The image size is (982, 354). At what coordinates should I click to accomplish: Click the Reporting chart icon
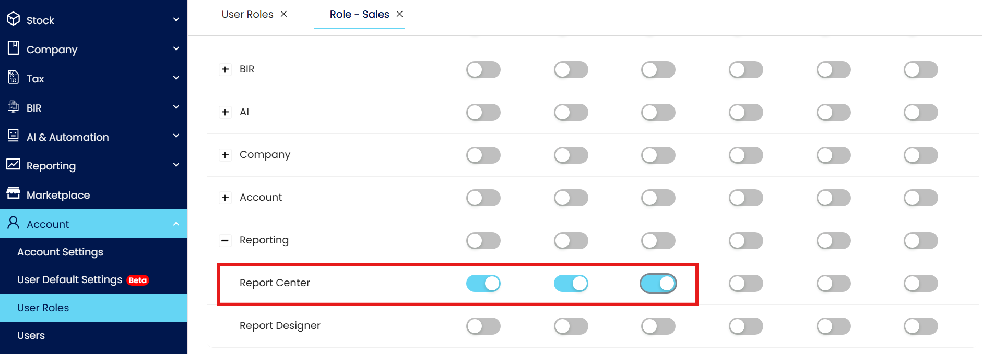pos(13,165)
